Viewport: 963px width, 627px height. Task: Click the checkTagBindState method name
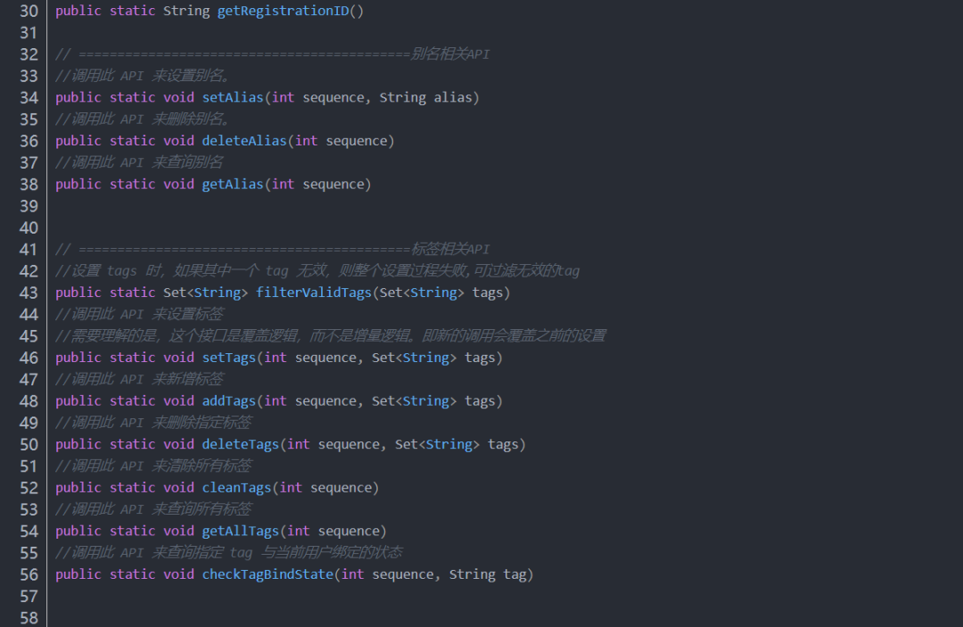[267, 574]
